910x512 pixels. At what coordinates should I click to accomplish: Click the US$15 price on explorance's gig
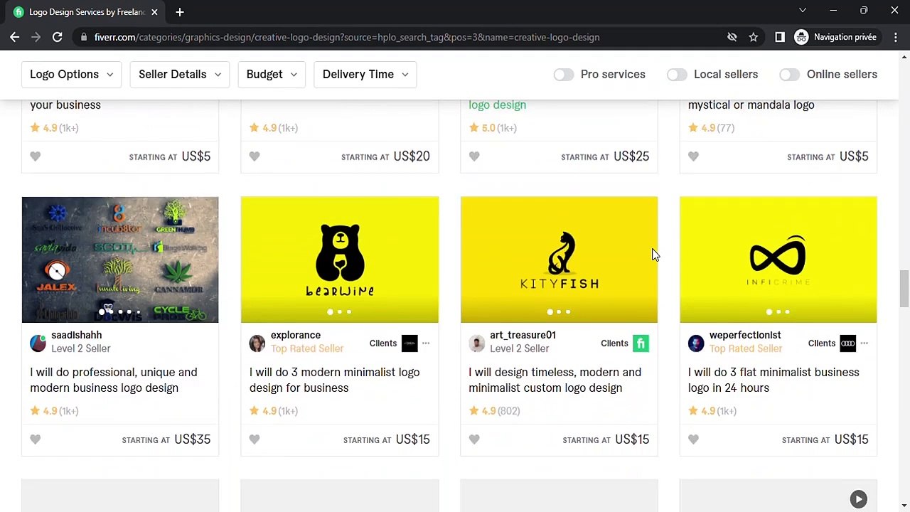(412, 439)
